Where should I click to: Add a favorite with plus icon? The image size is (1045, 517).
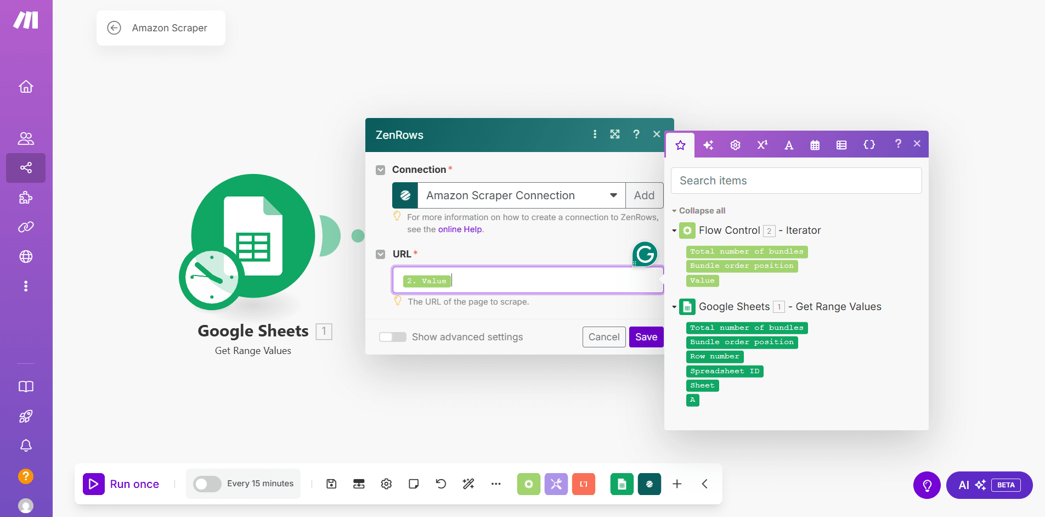tap(677, 484)
